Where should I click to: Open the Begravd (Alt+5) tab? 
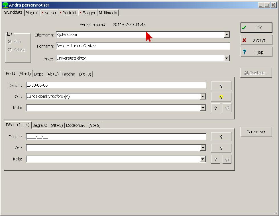(x=48, y=125)
